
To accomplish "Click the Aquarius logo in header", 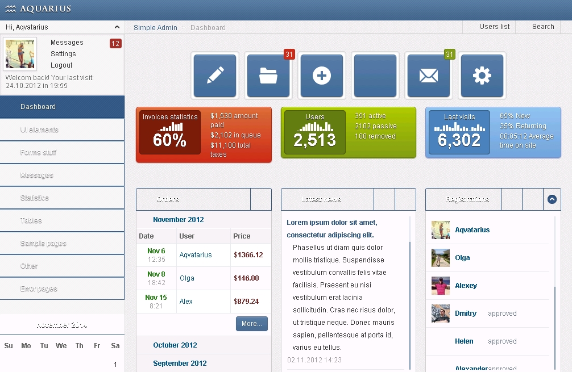I will pyautogui.click(x=38, y=9).
